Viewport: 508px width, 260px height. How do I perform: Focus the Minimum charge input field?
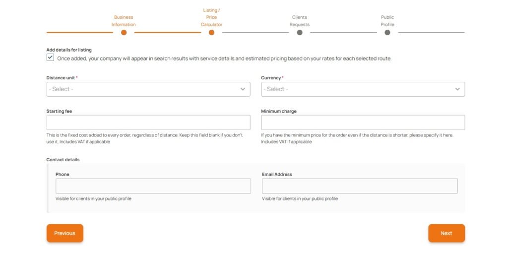click(x=363, y=123)
